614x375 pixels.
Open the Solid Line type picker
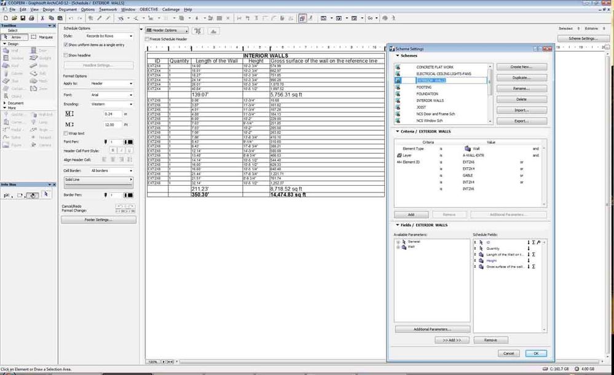[98, 181]
